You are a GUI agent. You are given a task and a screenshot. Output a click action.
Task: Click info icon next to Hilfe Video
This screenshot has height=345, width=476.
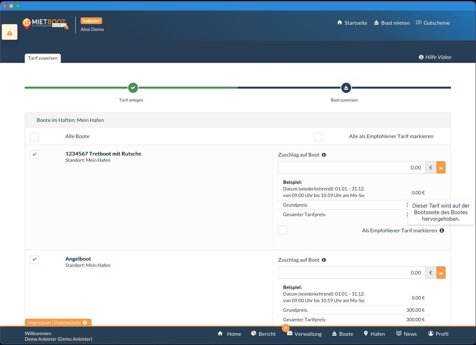pyautogui.click(x=421, y=57)
